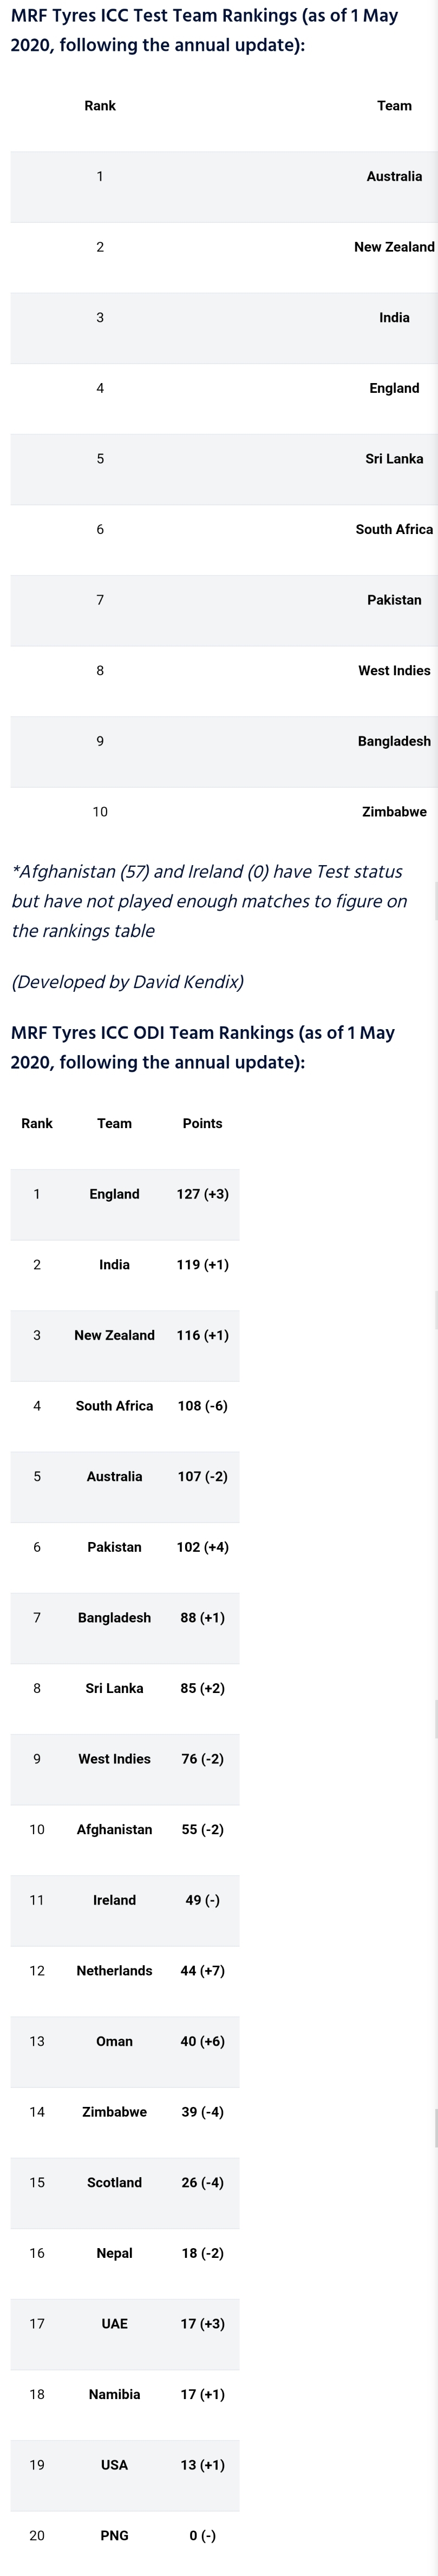438x2576 pixels.
Task: Click the Afghanistan and Ireland footnote text
Action: coord(209,901)
